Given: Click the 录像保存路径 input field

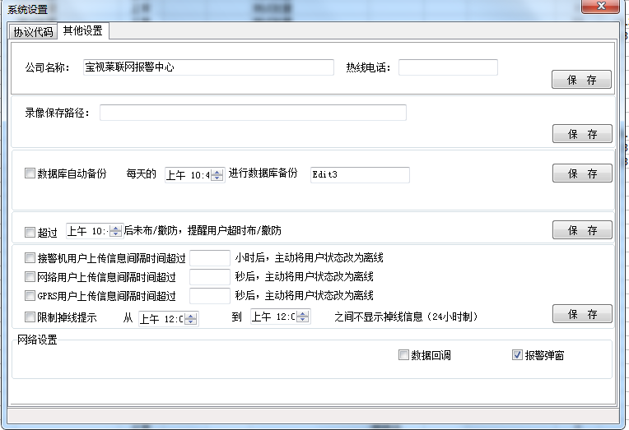Looking at the screenshot, I should click(253, 113).
